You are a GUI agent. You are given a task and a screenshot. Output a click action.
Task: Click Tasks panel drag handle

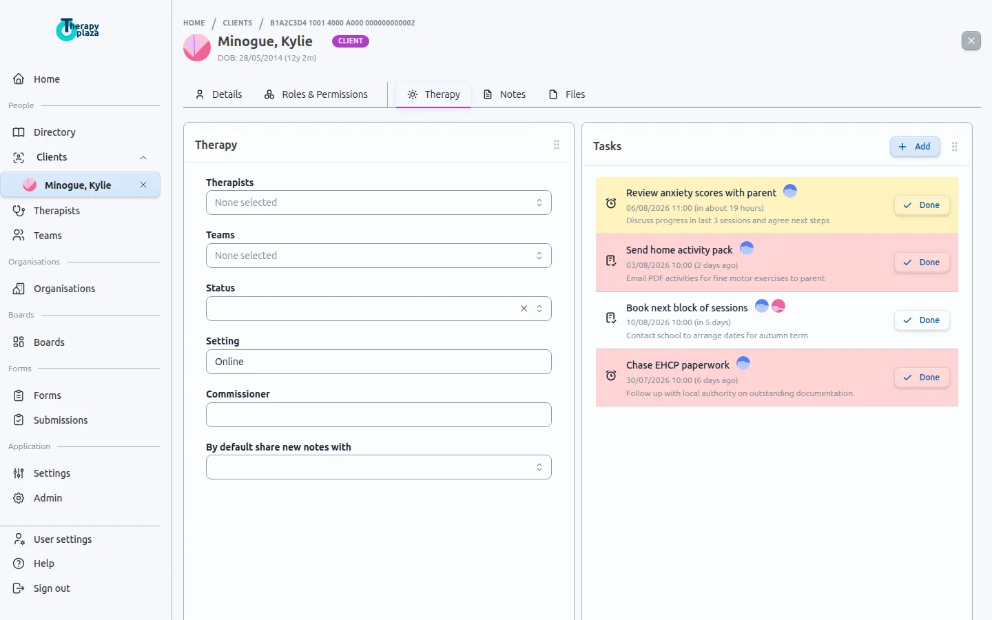[955, 147]
